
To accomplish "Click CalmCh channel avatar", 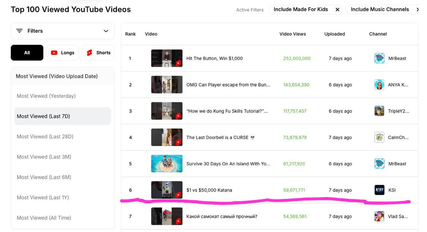I will pyautogui.click(x=379, y=137).
